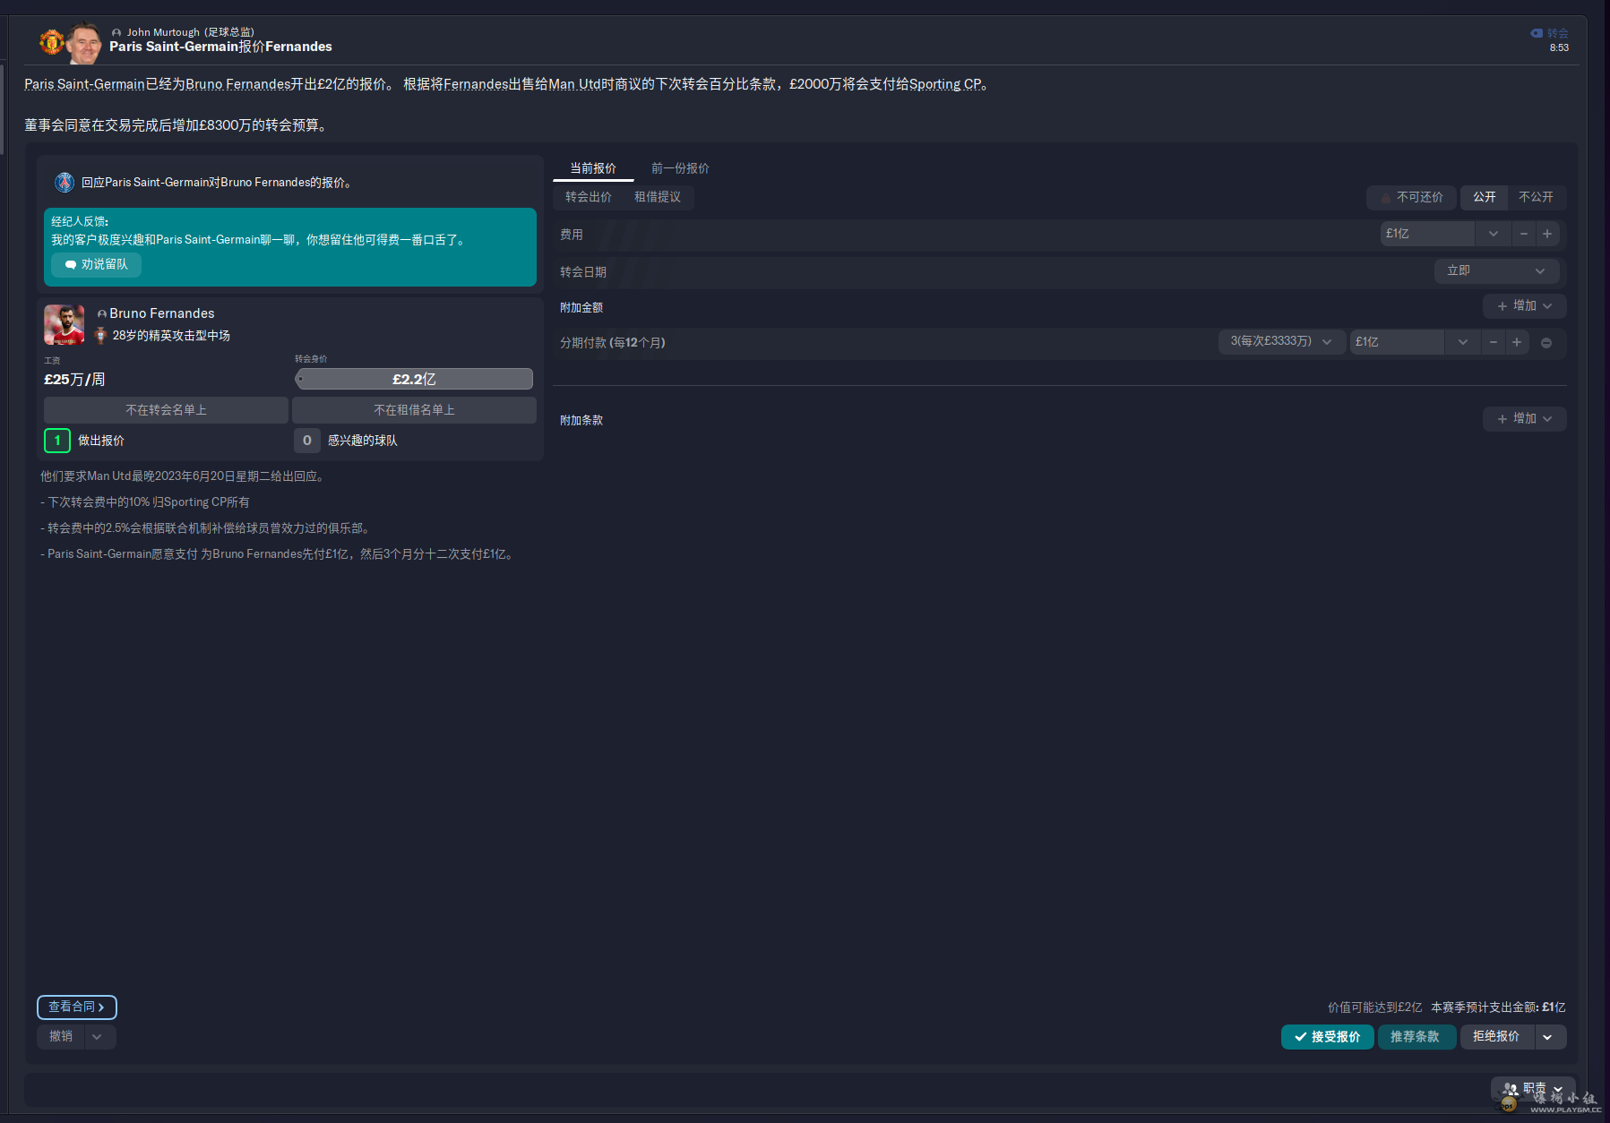
Task: Click the Portugal nationality flag icon
Action: click(100, 336)
